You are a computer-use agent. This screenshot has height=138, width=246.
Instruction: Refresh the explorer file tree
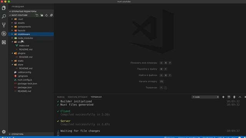(x=47, y=15)
